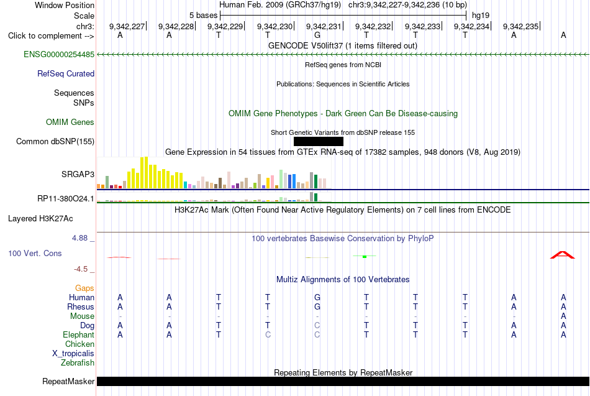590x396 pixels.
Task: Click the chr3: ruler label
Action: pyautogui.click(x=85, y=26)
